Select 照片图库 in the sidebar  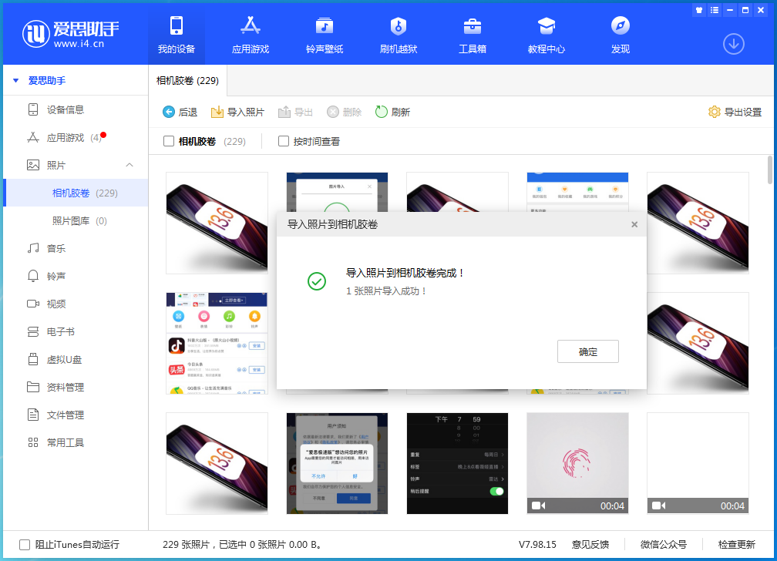[79, 221]
